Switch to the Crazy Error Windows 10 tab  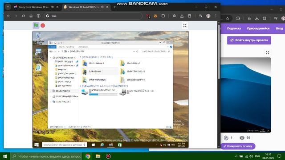click(x=34, y=7)
